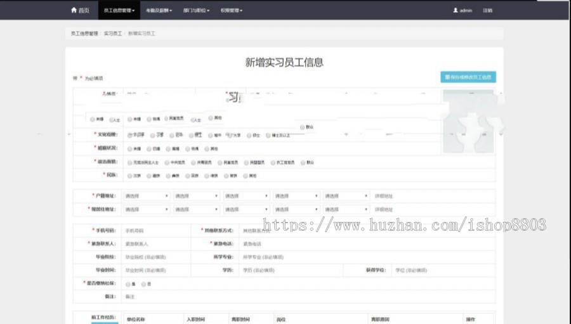The width and height of the screenshot is (571, 324).
Task: Click the 手机号码 input field
Action: click(156, 231)
